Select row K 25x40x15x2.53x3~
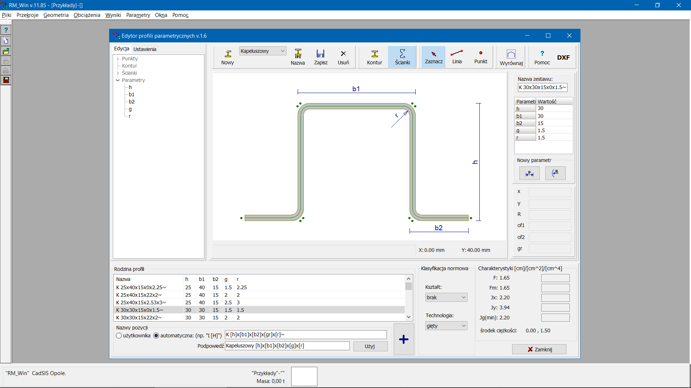691x388 pixels. [x=259, y=302]
